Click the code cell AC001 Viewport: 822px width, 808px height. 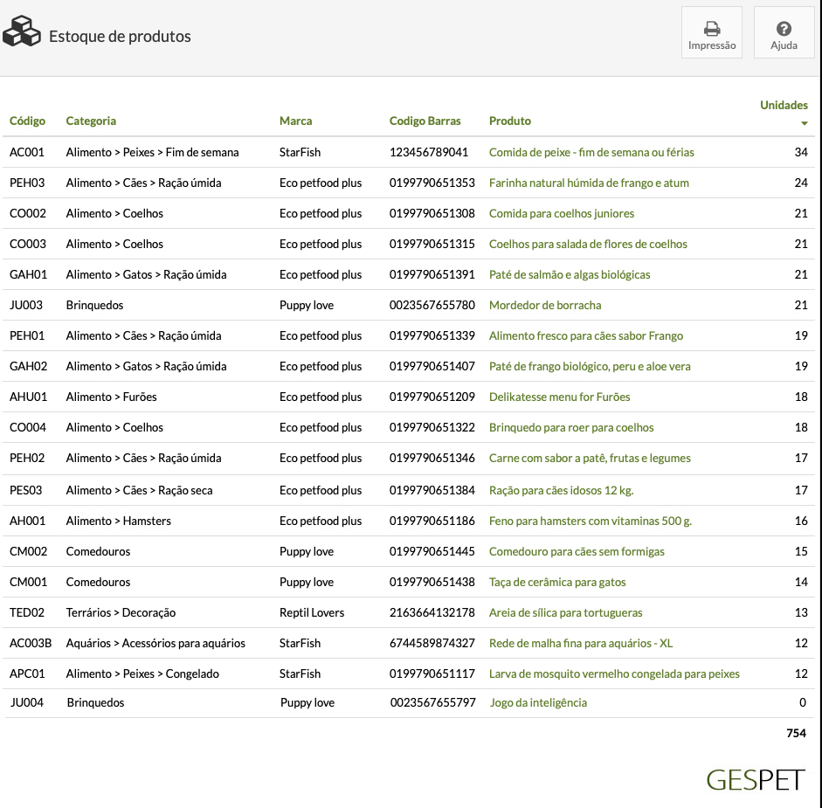point(27,152)
